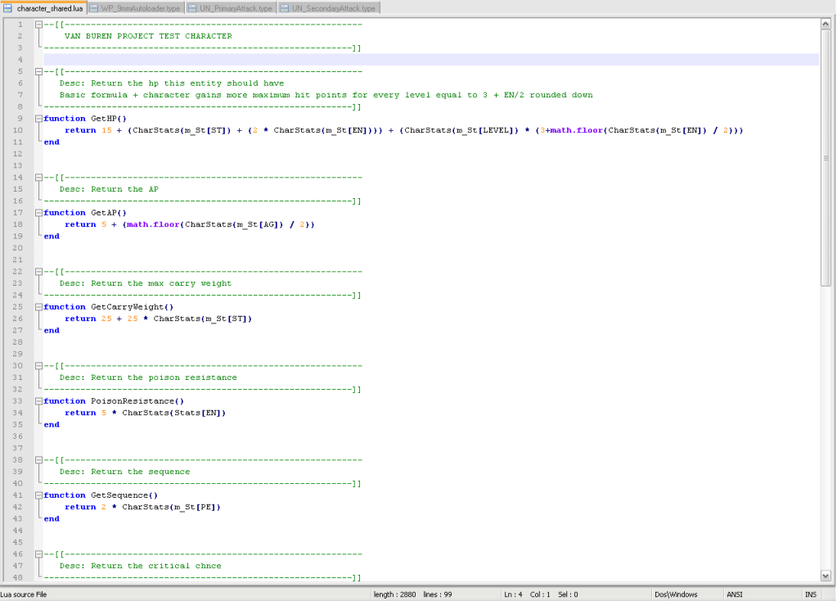Click the save icon on character_shared.lua tab
Screen dimensions: 837x601
coord(8,8)
